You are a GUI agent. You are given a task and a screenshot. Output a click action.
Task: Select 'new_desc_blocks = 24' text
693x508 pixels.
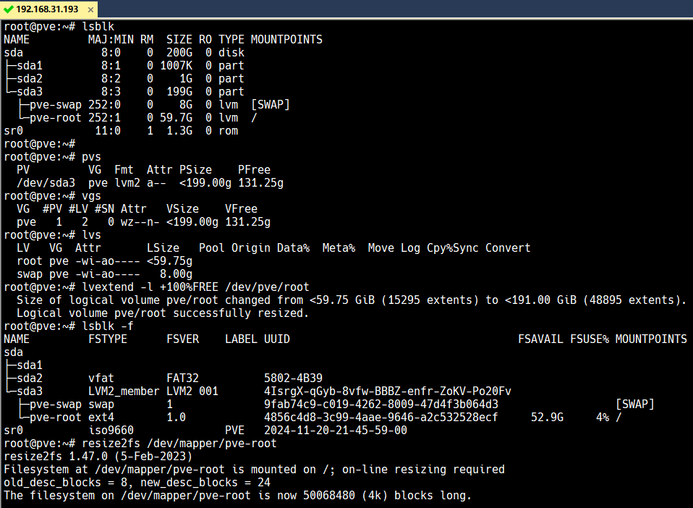click(205, 483)
